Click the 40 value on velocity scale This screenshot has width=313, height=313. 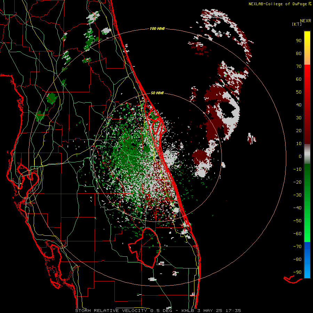tap(299, 105)
